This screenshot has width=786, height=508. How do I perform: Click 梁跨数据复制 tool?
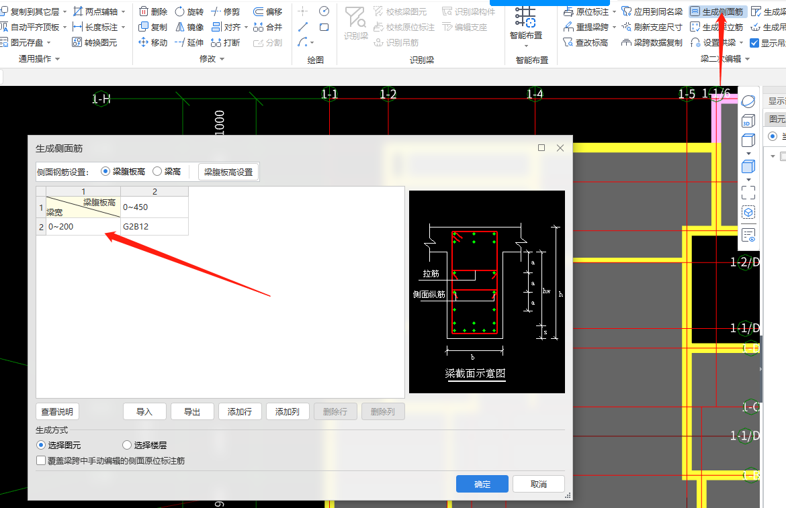652,42
